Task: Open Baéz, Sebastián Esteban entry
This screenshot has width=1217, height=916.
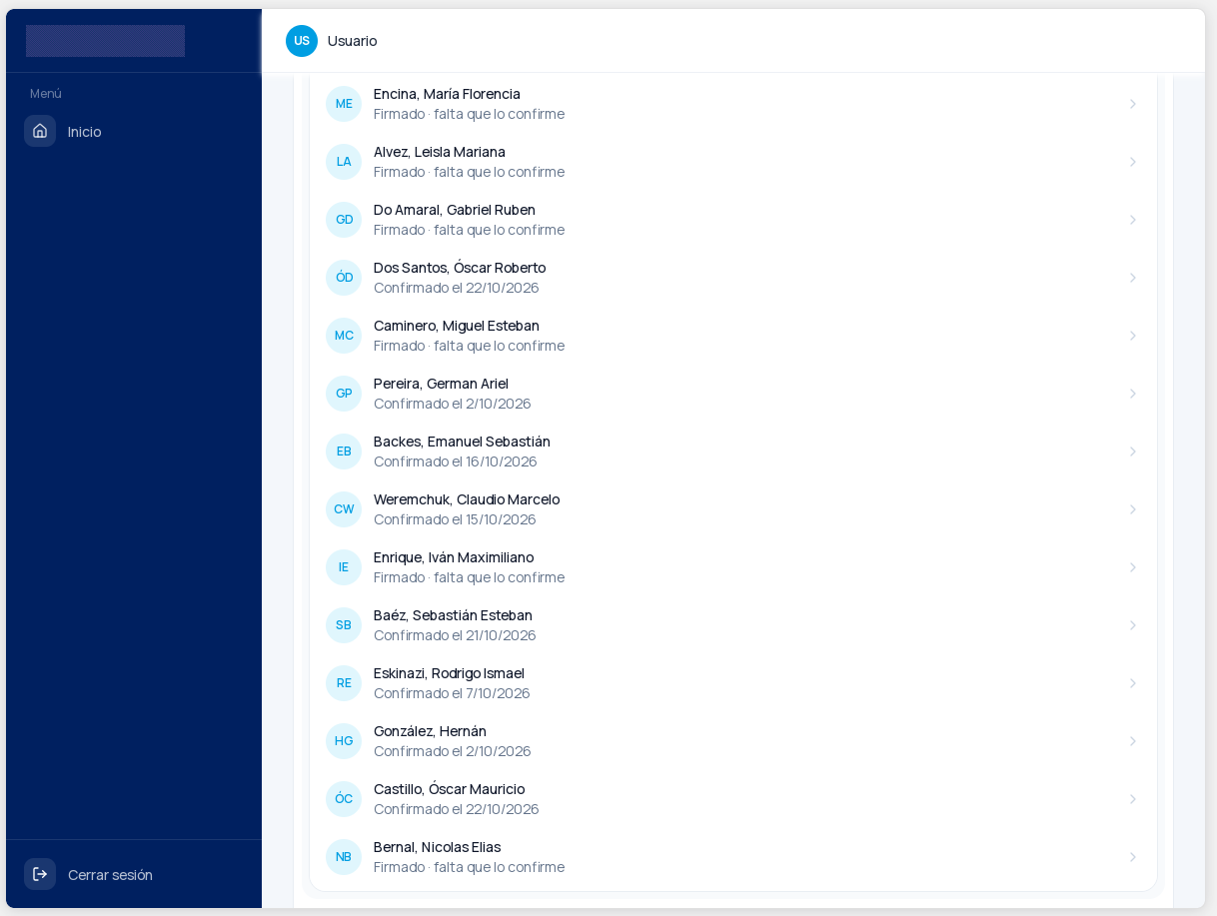Action: pyautogui.click(x=733, y=625)
